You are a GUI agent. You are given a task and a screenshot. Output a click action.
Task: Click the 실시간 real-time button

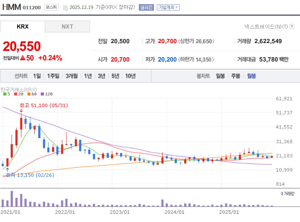(x=146, y=7)
